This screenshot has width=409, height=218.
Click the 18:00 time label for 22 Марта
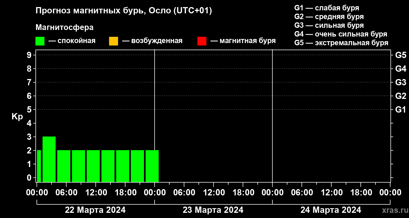click(x=125, y=192)
